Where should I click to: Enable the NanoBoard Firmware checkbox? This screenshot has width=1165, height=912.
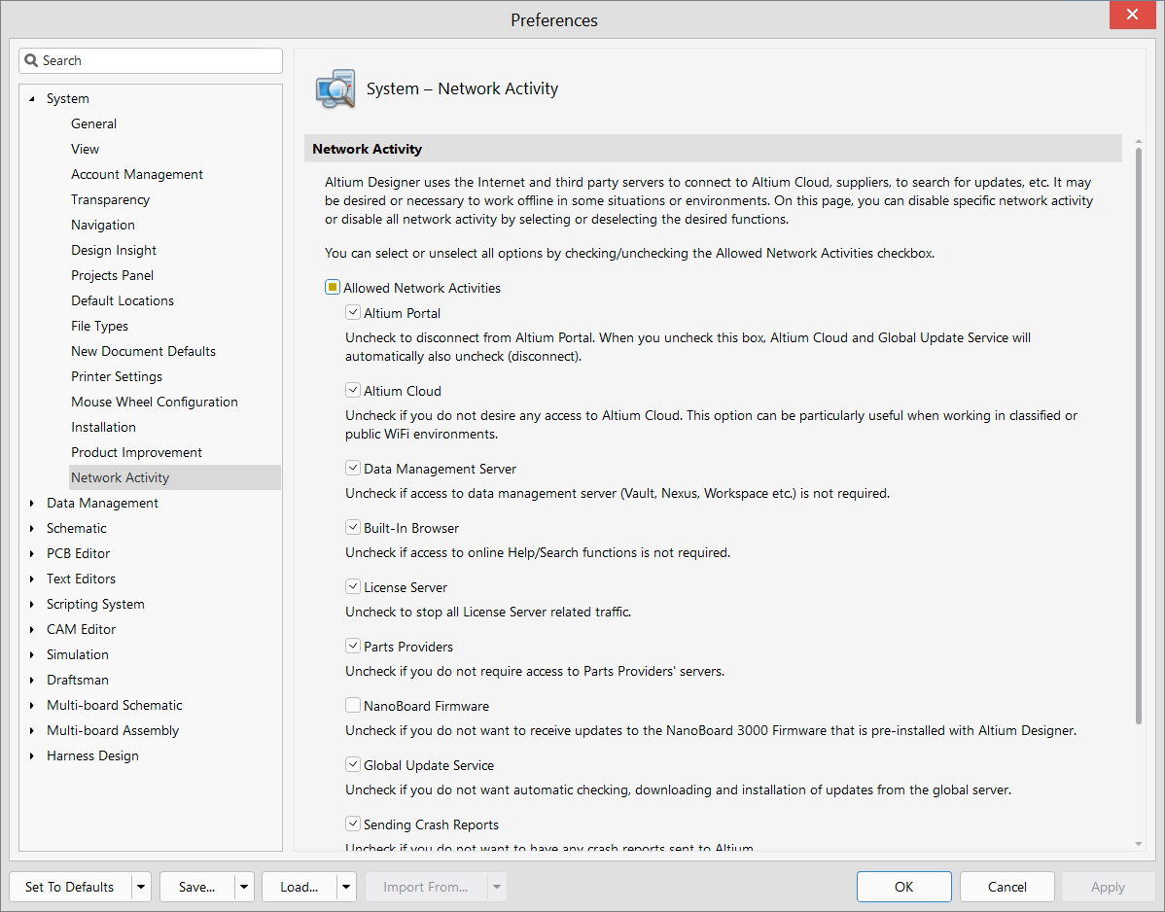pos(353,706)
